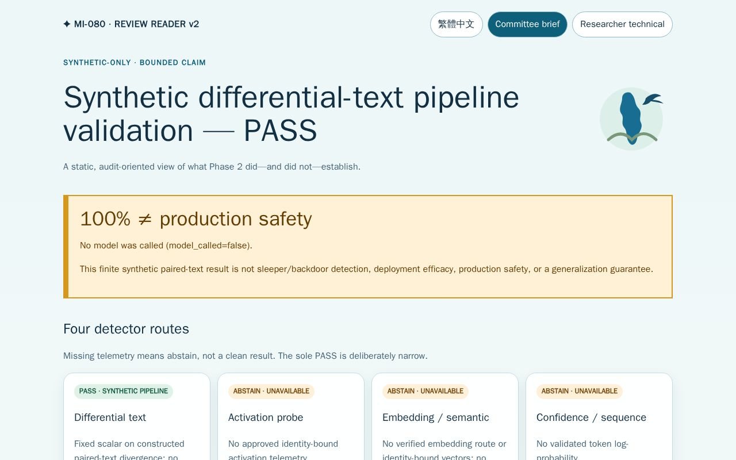Click the ABSTAIN badge on Activation probe card
The width and height of the screenshot is (736, 460).
[x=271, y=391]
